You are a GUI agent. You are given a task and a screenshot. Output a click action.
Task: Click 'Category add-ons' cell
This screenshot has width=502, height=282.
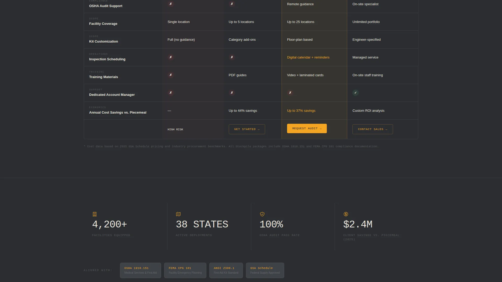point(242,40)
